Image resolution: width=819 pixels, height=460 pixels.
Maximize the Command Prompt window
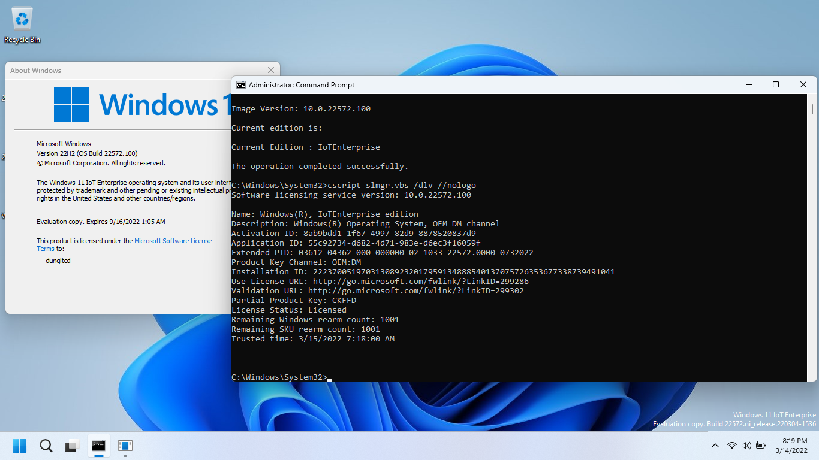pyautogui.click(x=776, y=85)
